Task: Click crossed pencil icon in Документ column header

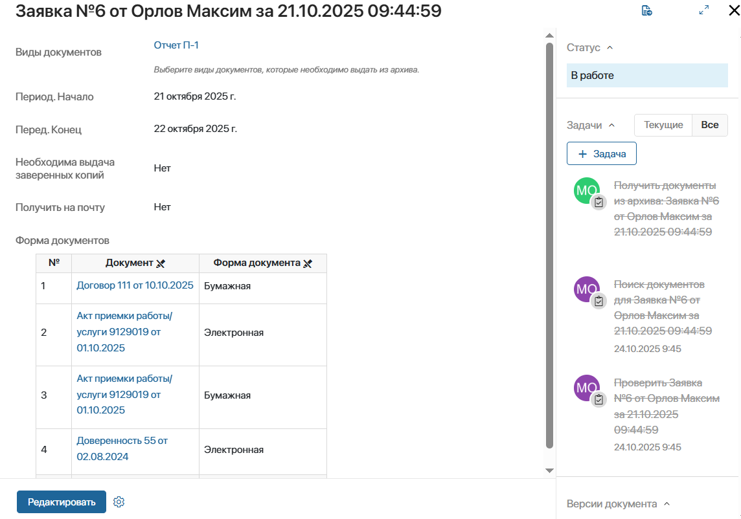Action: (x=161, y=263)
